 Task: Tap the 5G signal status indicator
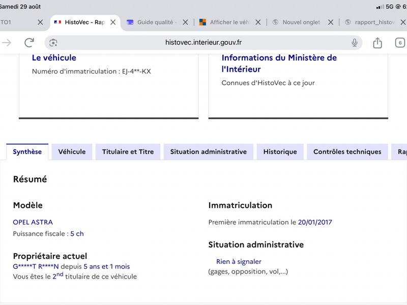click(385, 7)
